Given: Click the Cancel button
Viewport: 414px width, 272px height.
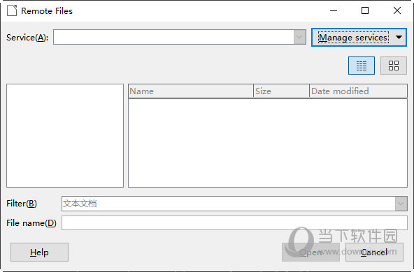Looking at the screenshot, I should (x=374, y=252).
